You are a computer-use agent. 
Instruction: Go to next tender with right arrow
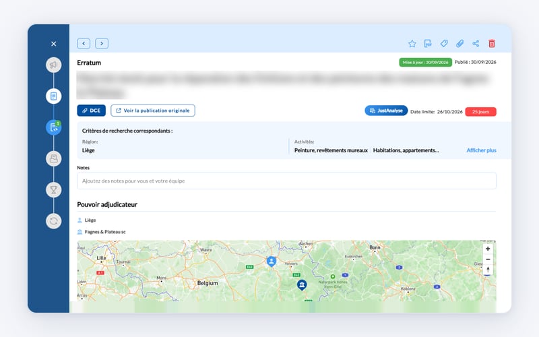(102, 43)
